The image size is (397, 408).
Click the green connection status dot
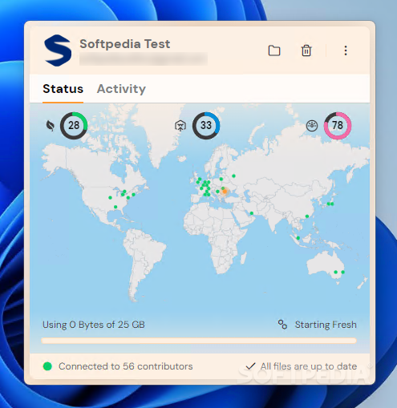tap(47, 366)
